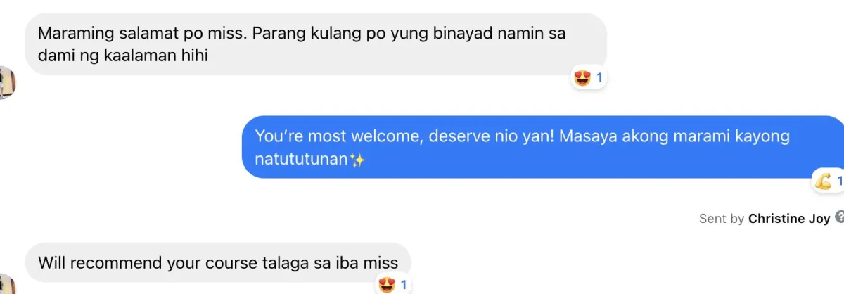Click reaction count 1 on Maraming salamat message
The height and width of the screenshot is (294, 844).
point(599,78)
